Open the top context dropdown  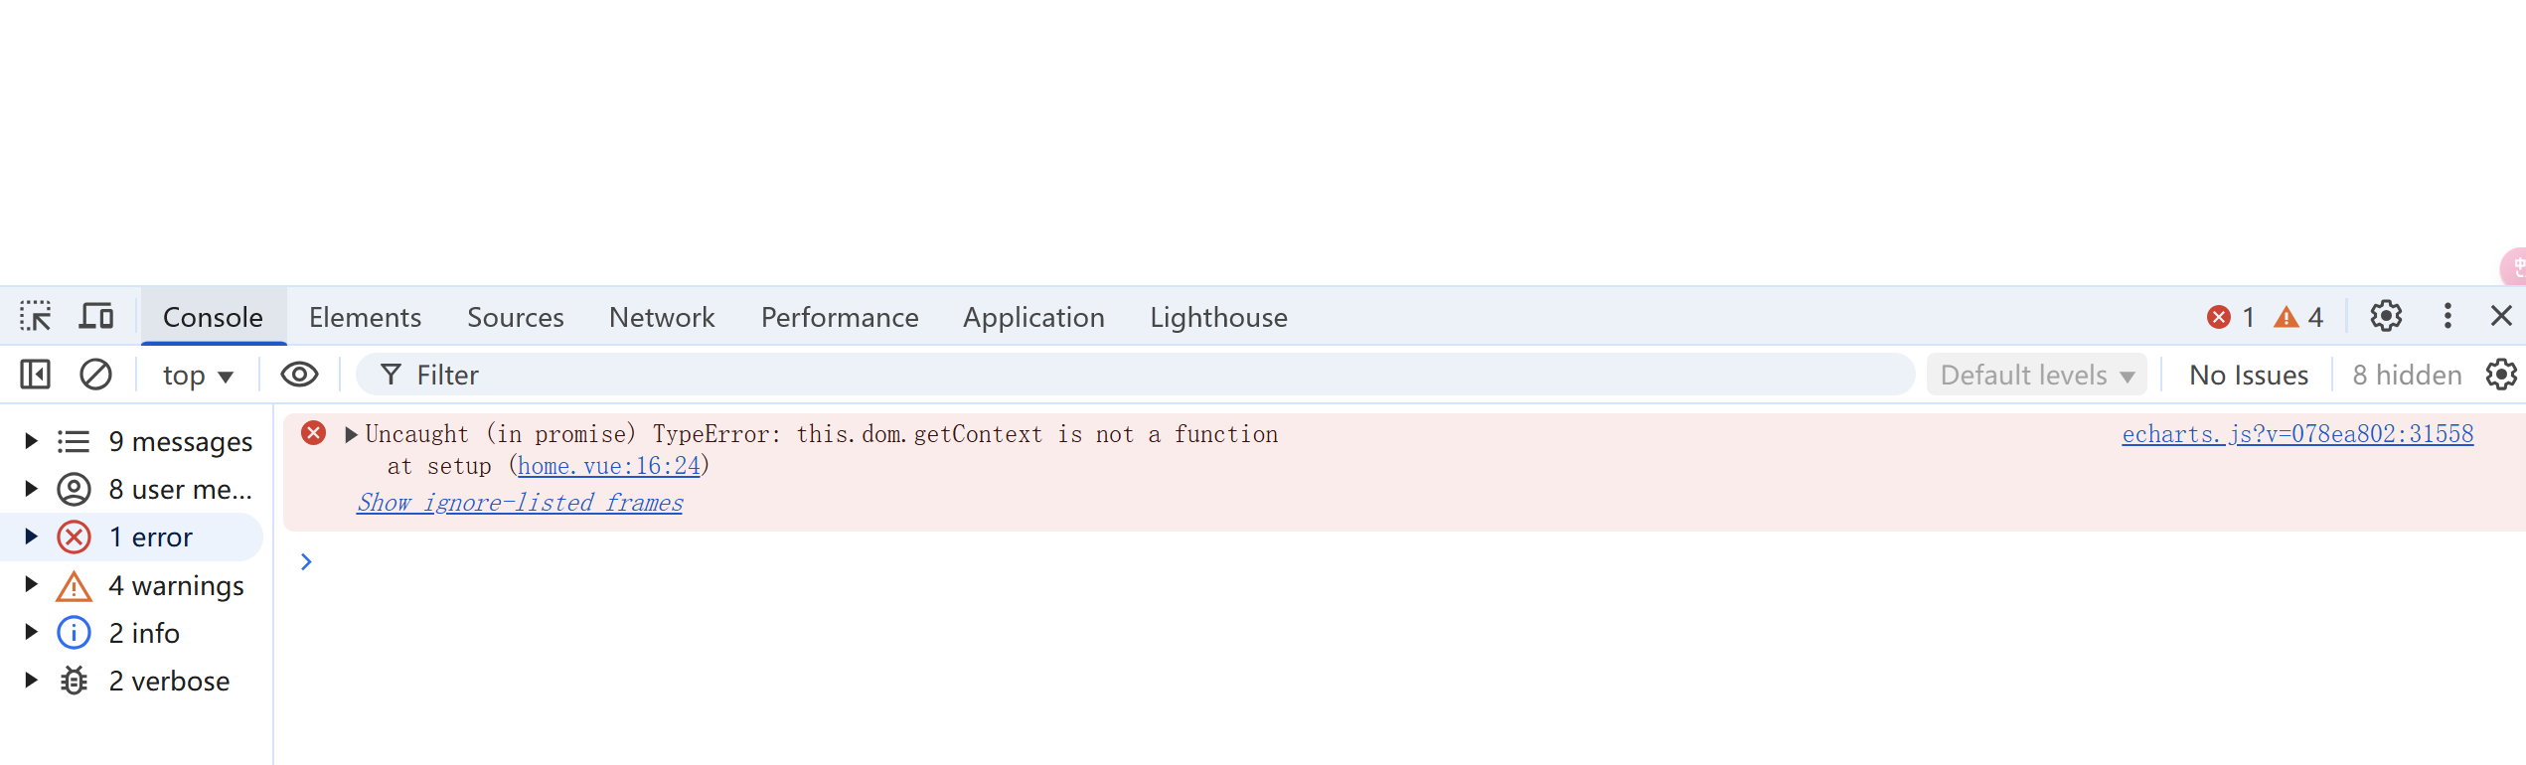click(198, 376)
